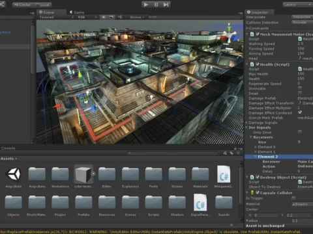
Task: Toggle the Center pivot mode button
Action: tap(23, 5)
